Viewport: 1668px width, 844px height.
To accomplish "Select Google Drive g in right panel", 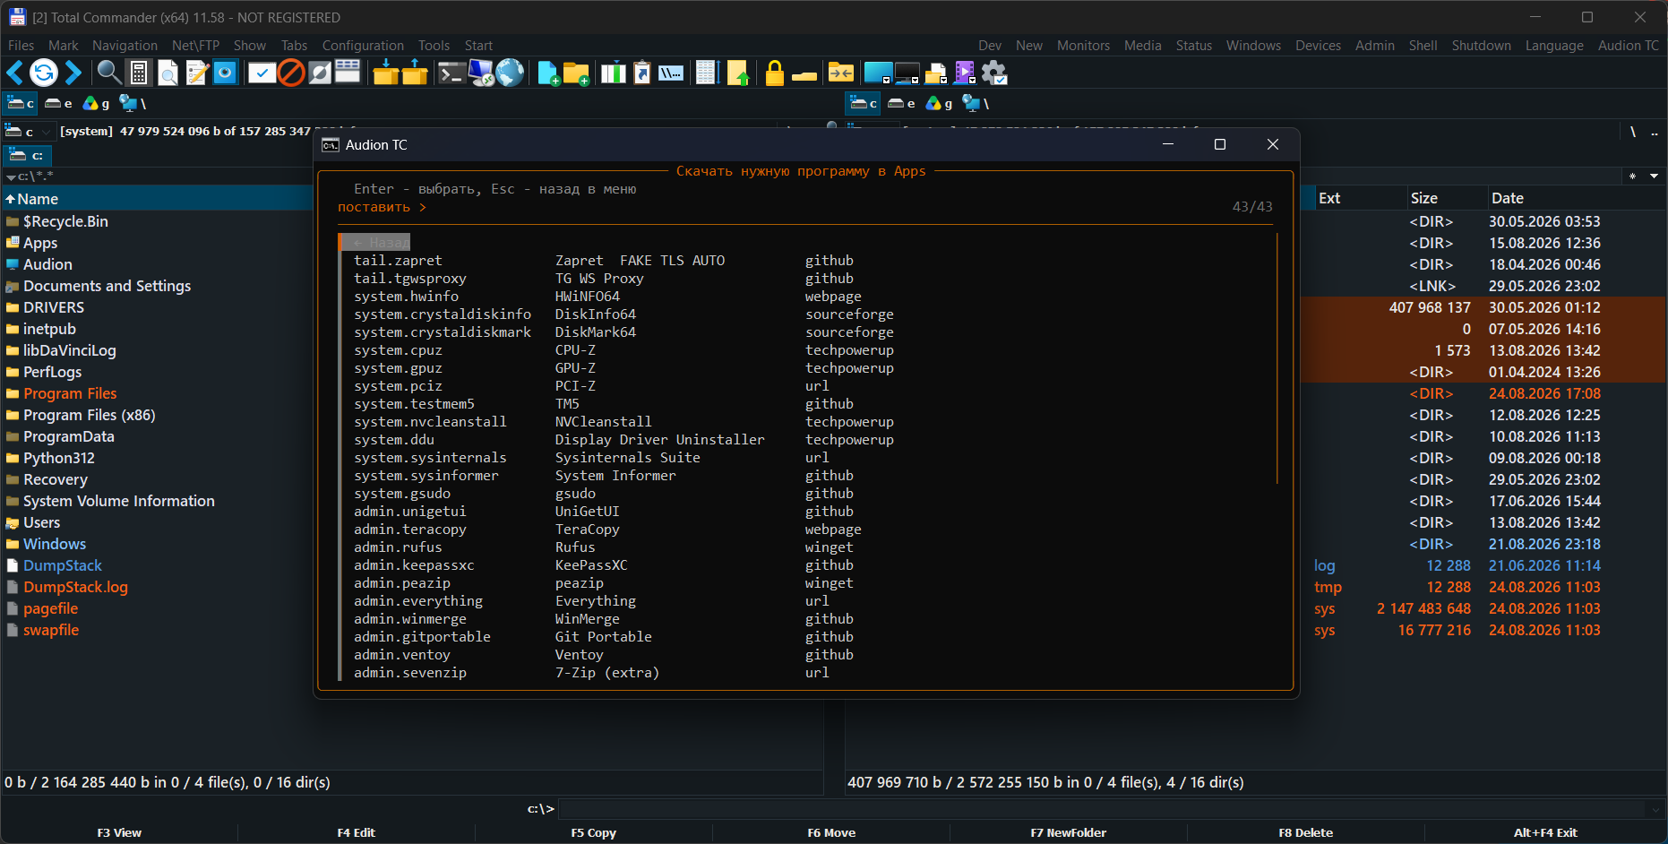I will [939, 103].
